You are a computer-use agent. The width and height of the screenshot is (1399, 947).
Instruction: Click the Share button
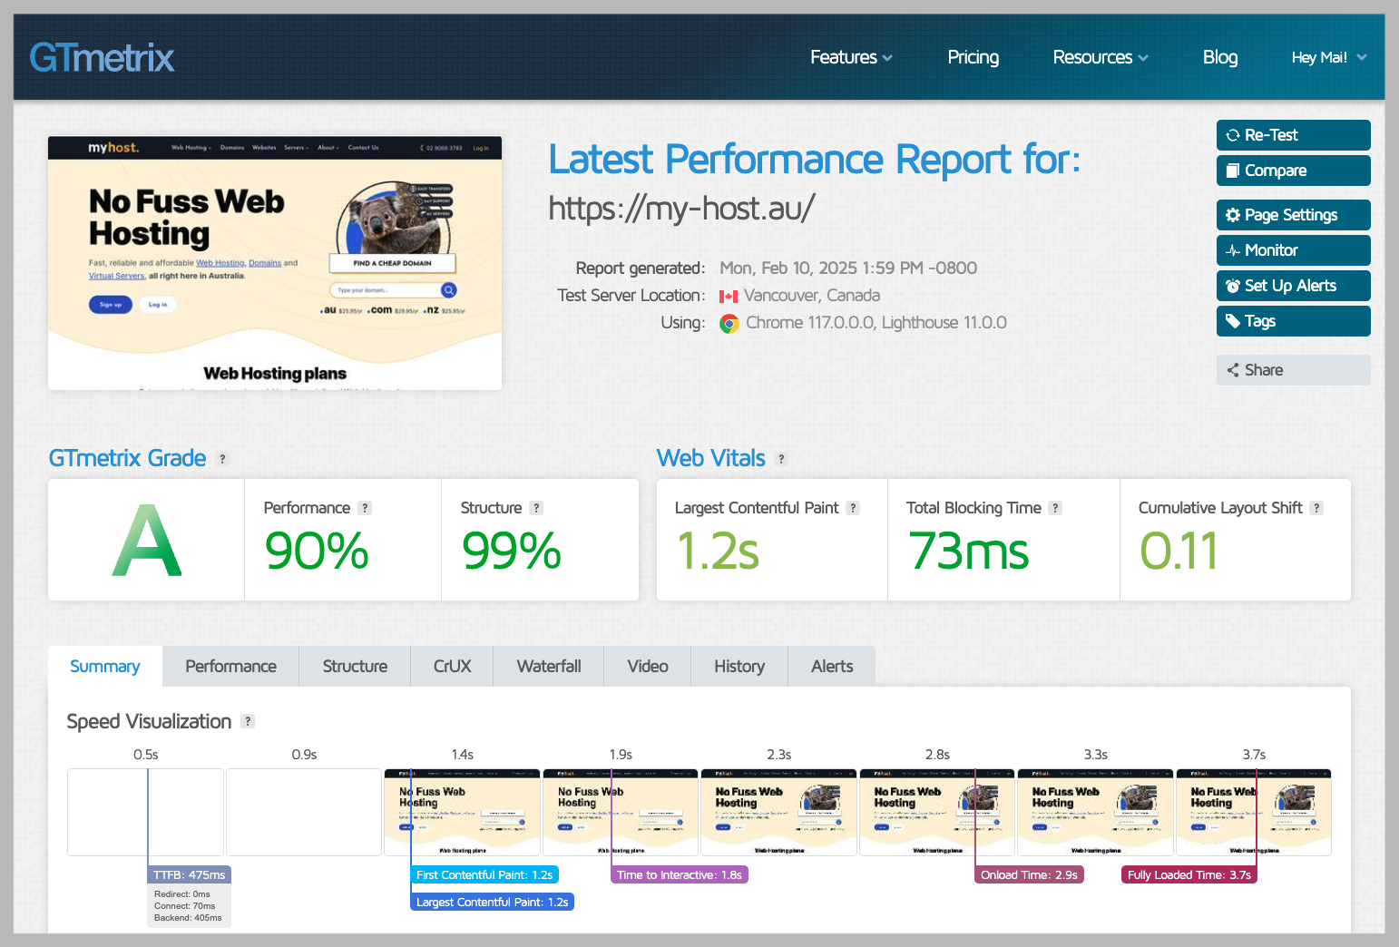(x=1292, y=370)
